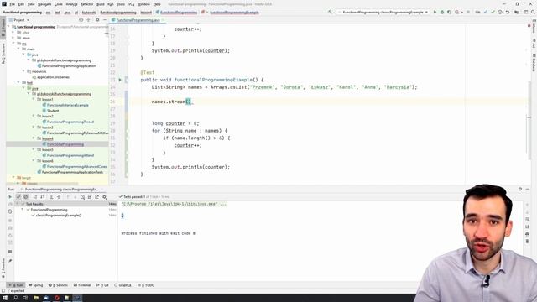Image resolution: width=537 pixels, height=302 pixels.
Task: Open FunctionalProgrammingApplication class in tree
Action: click(x=69, y=65)
